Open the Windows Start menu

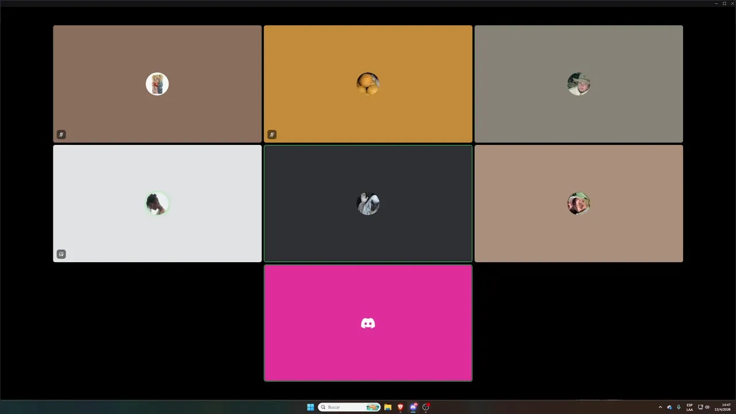(x=310, y=407)
